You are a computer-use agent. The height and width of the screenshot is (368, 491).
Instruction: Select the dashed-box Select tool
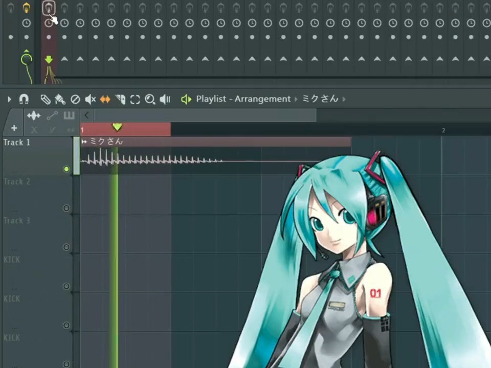point(135,100)
